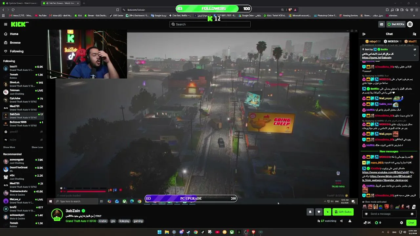Open channel points showing 1K
The height and width of the screenshot is (236, 420).
(x=367, y=223)
